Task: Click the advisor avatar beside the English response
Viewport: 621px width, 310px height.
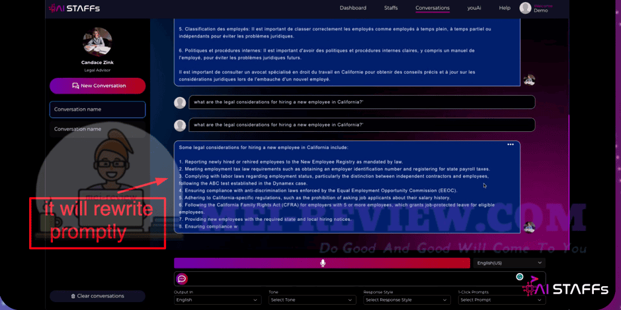Action: click(529, 227)
